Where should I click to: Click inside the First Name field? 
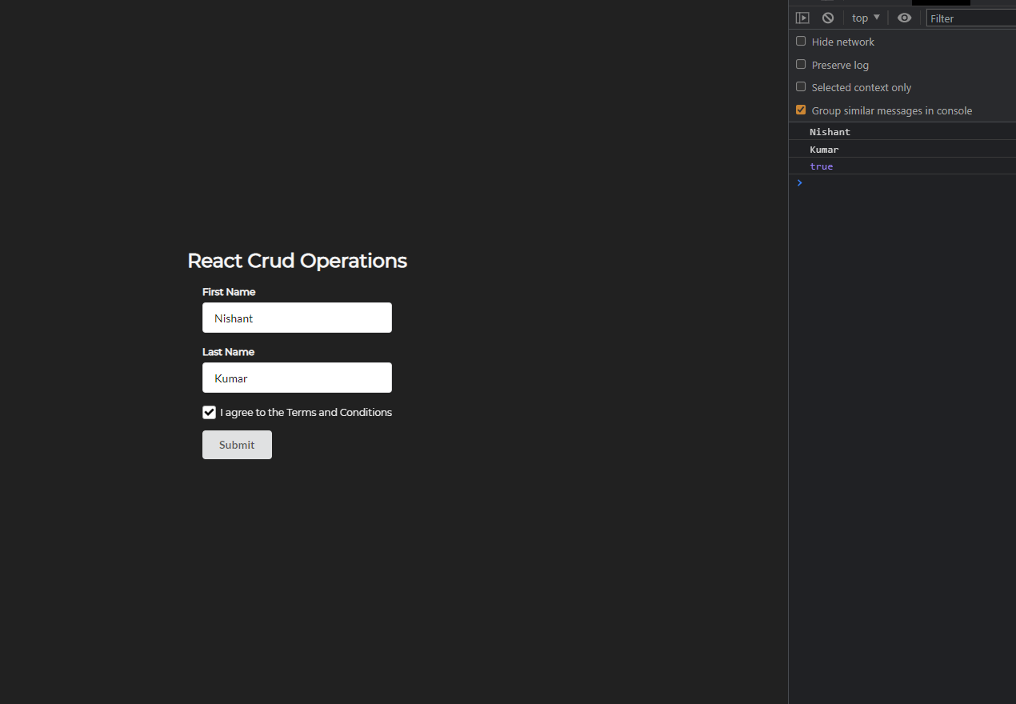[x=297, y=318]
